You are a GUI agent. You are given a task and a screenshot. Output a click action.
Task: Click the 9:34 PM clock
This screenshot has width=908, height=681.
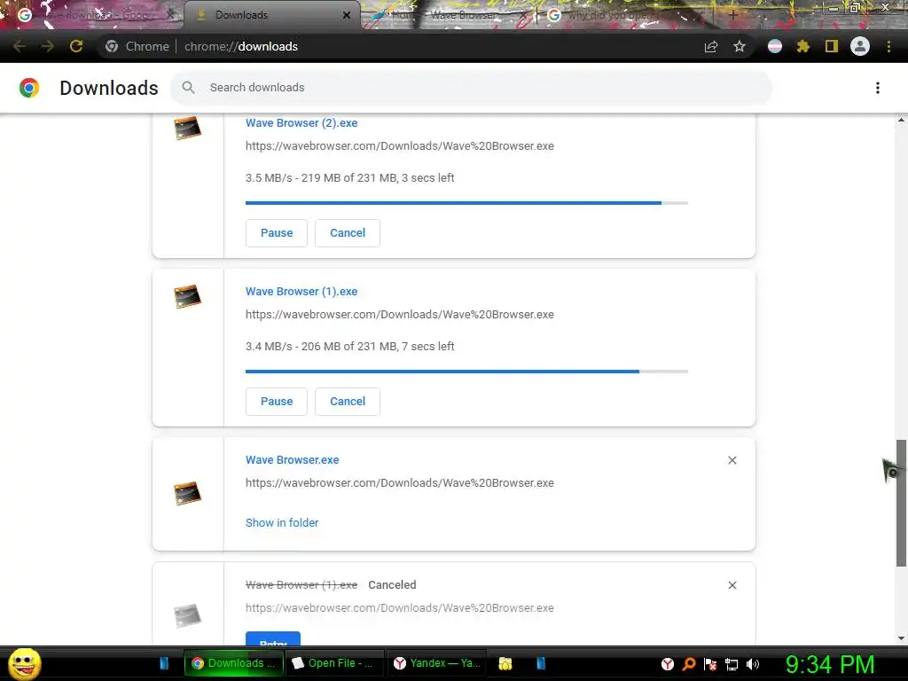click(830, 664)
